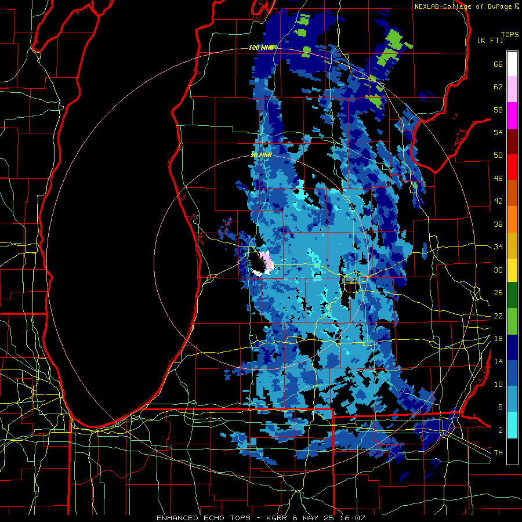Click the light blue 6-10 kft legend color
522x522 pixels.
pyautogui.click(x=512, y=399)
